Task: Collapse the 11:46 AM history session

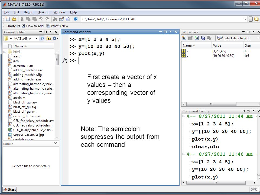Action: (184, 154)
